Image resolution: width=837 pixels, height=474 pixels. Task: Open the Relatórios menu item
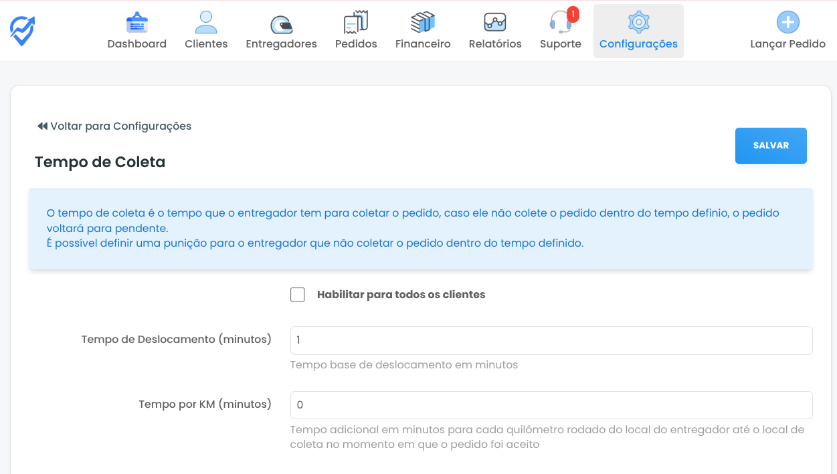pos(495,31)
